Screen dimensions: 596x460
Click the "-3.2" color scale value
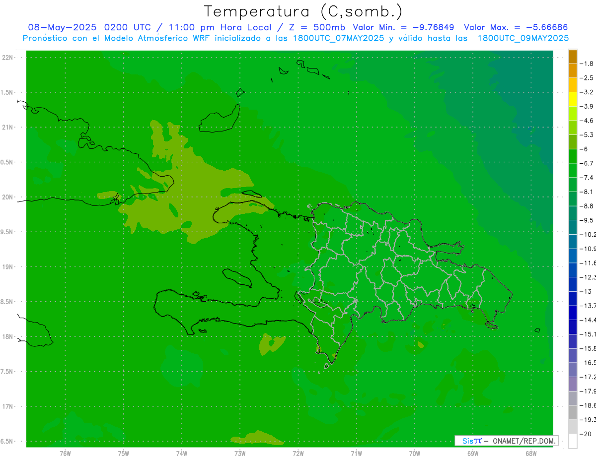[x=587, y=92]
